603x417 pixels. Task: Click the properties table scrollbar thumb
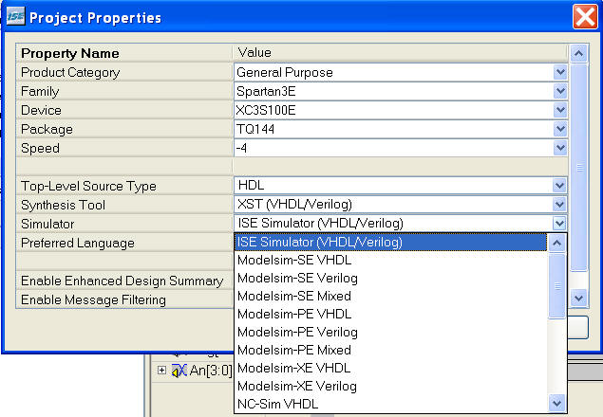[578, 168]
